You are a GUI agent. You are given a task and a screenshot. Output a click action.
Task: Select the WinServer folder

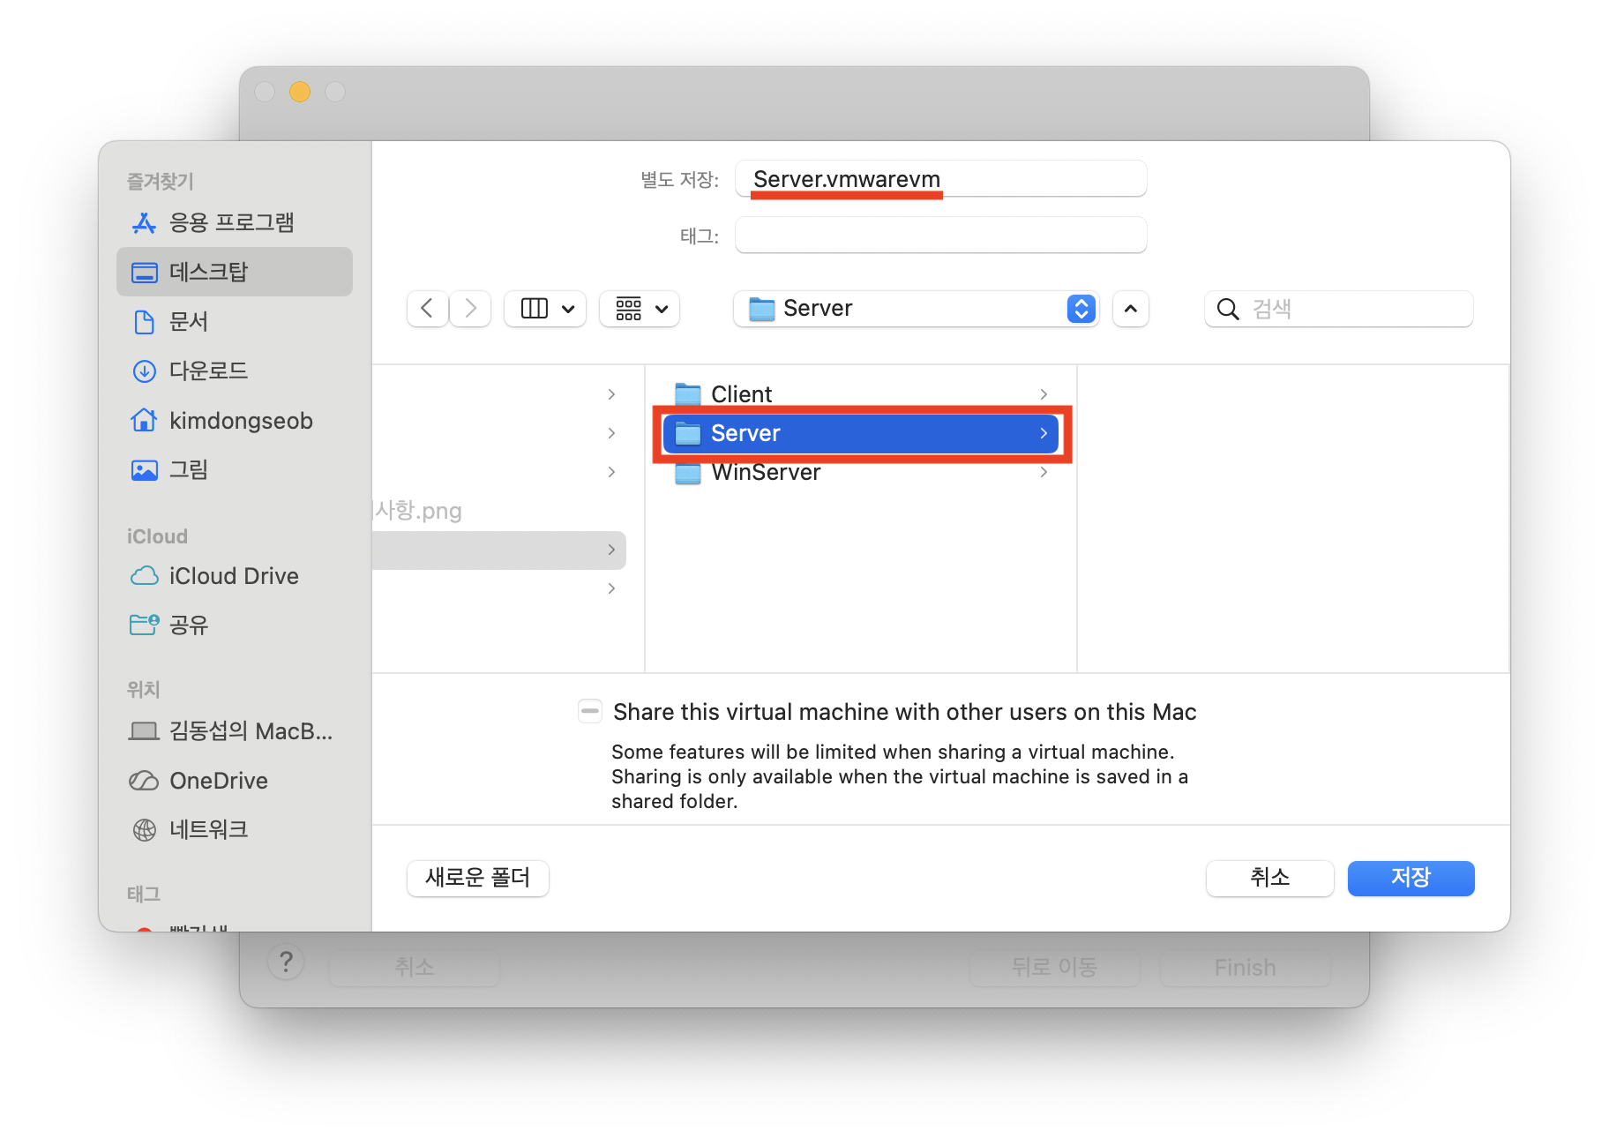pos(860,472)
